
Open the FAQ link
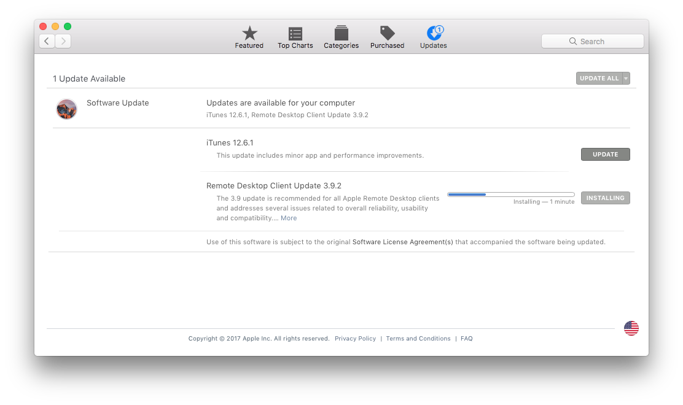coord(467,339)
